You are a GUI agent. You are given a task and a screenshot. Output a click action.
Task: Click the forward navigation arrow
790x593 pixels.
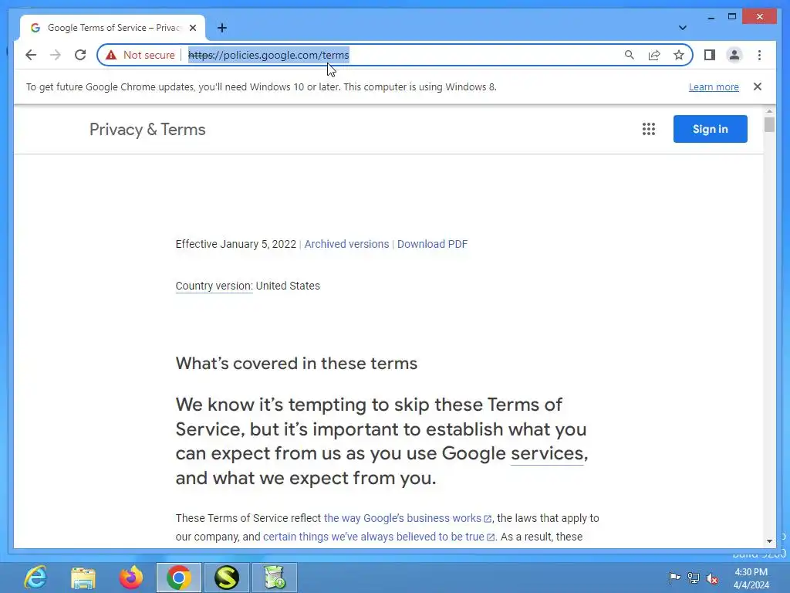56,55
